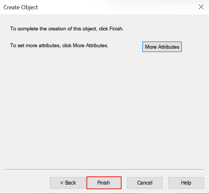Click the Finish button

[x=104, y=183]
